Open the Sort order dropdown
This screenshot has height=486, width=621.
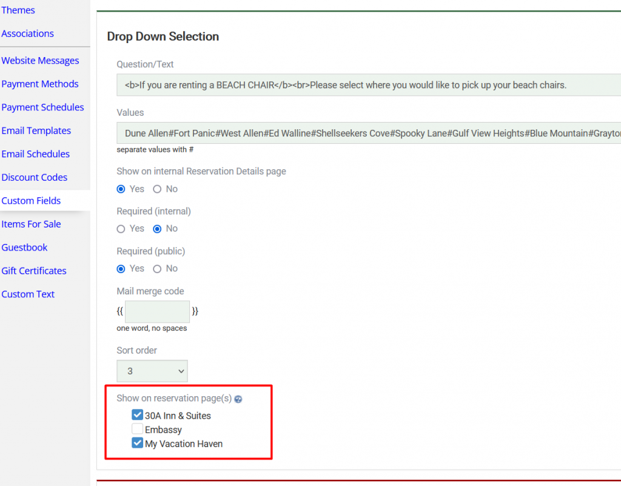(x=152, y=371)
